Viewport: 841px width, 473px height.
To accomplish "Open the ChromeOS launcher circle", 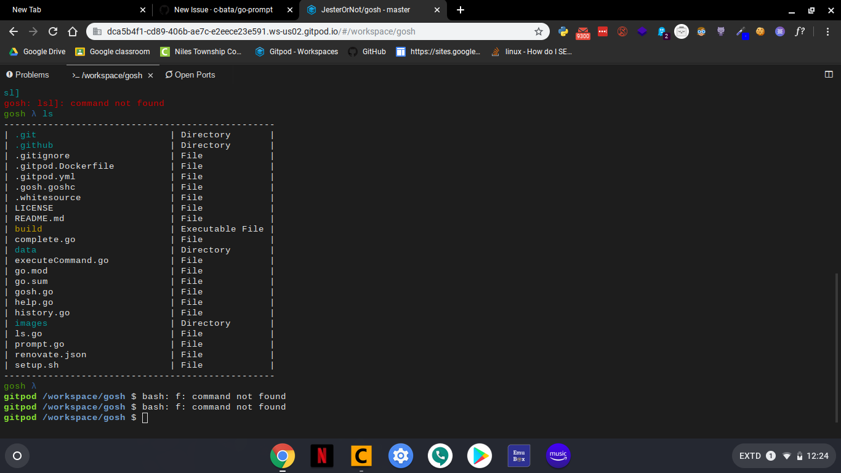I will pyautogui.click(x=17, y=456).
